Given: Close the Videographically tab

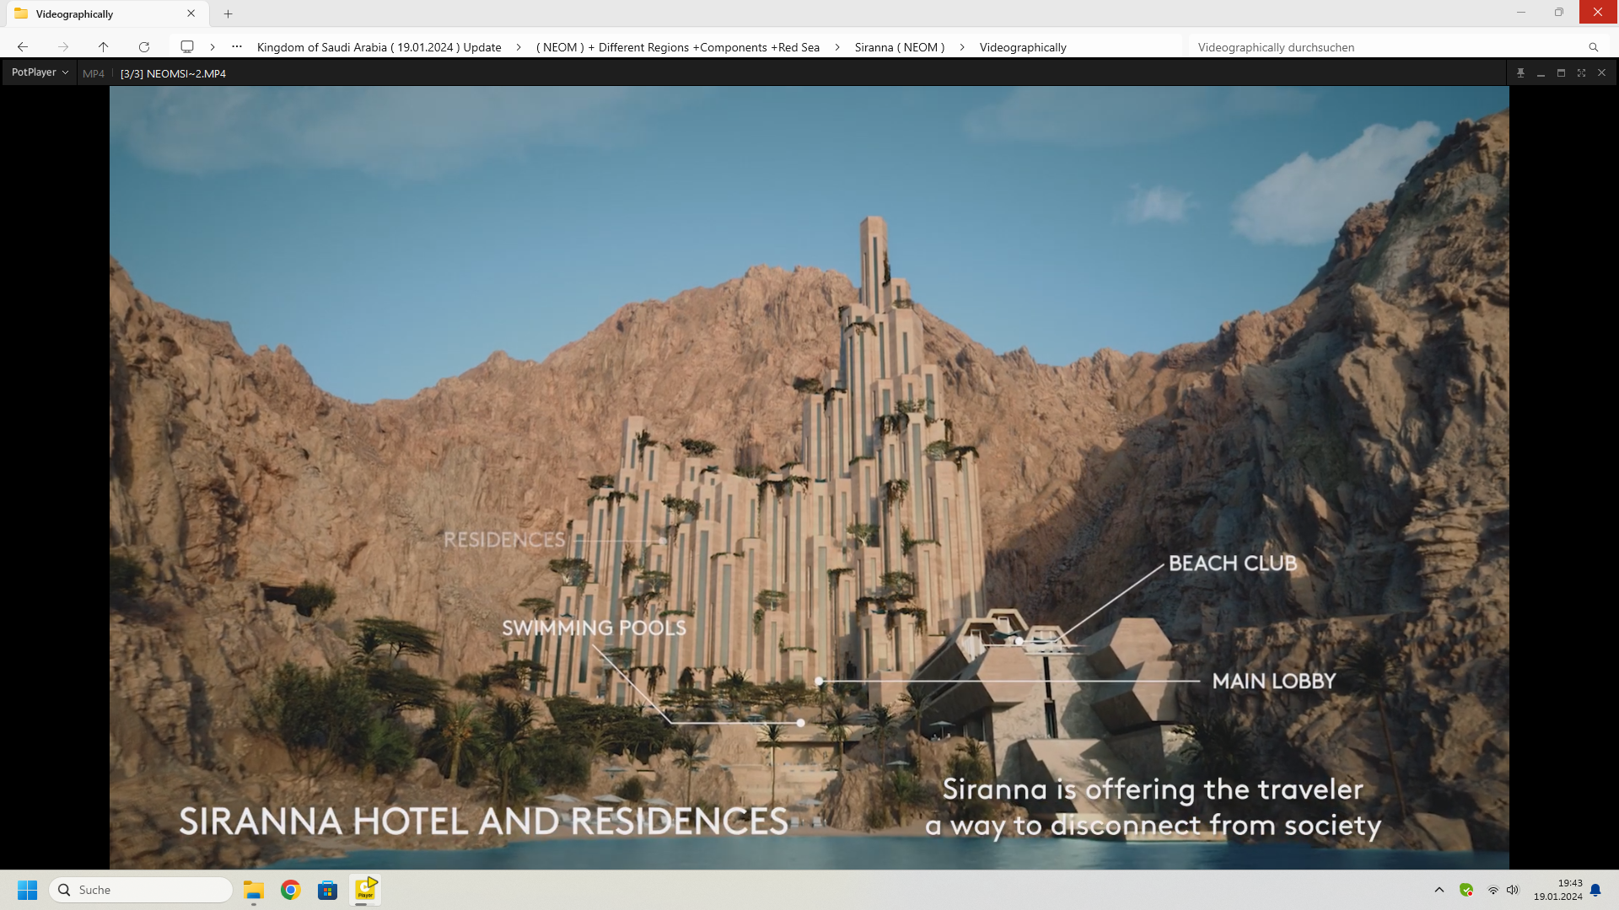Looking at the screenshot, I should [191, 13].
